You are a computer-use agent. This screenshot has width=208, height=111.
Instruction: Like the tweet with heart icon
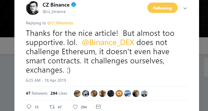75,107
